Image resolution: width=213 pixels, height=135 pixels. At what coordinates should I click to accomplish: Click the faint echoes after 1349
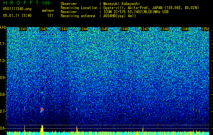point(196,110)
